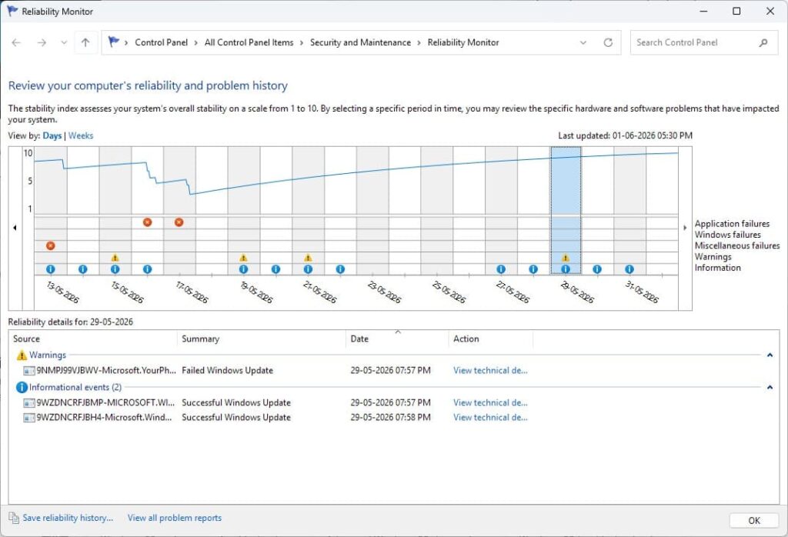
Task: Select the warning icon on 15-05-2026
Action: [115, 258]
